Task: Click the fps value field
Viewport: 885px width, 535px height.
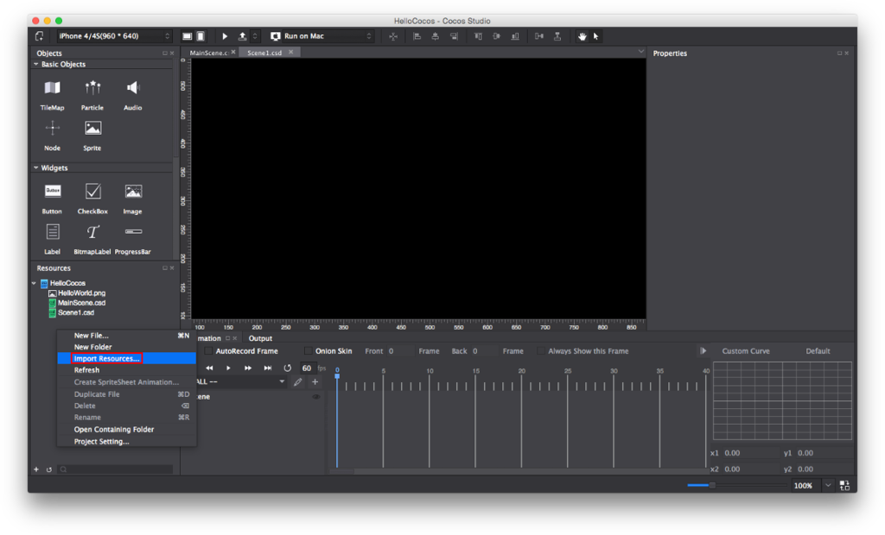Action: (x=307, y=368)
